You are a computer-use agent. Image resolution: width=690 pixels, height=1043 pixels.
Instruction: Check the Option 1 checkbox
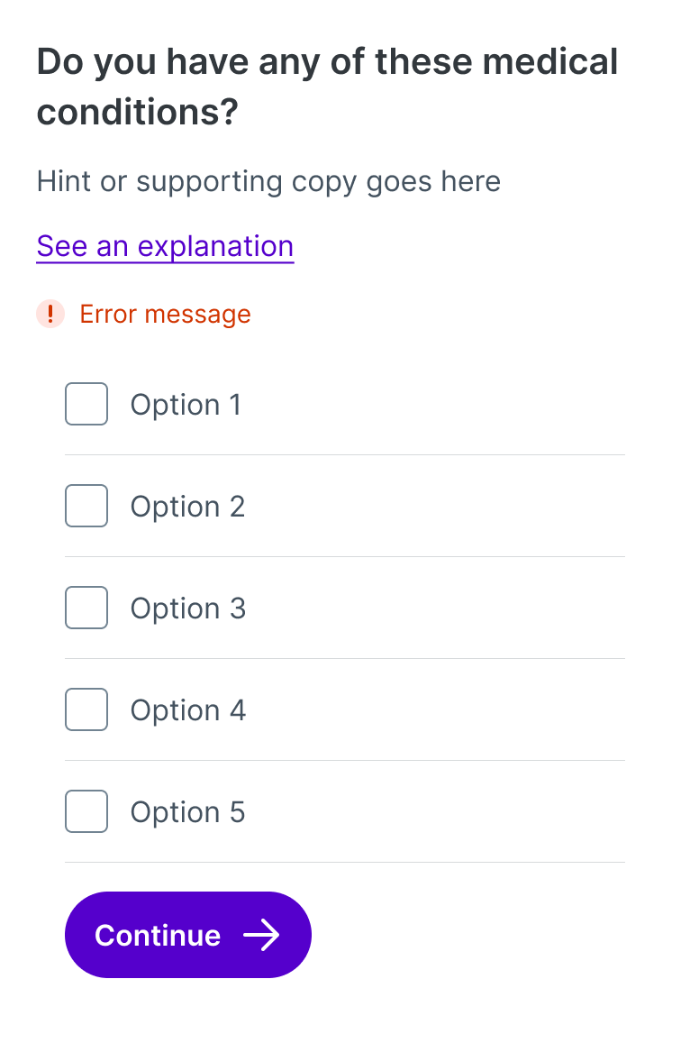tap(86, 404)
